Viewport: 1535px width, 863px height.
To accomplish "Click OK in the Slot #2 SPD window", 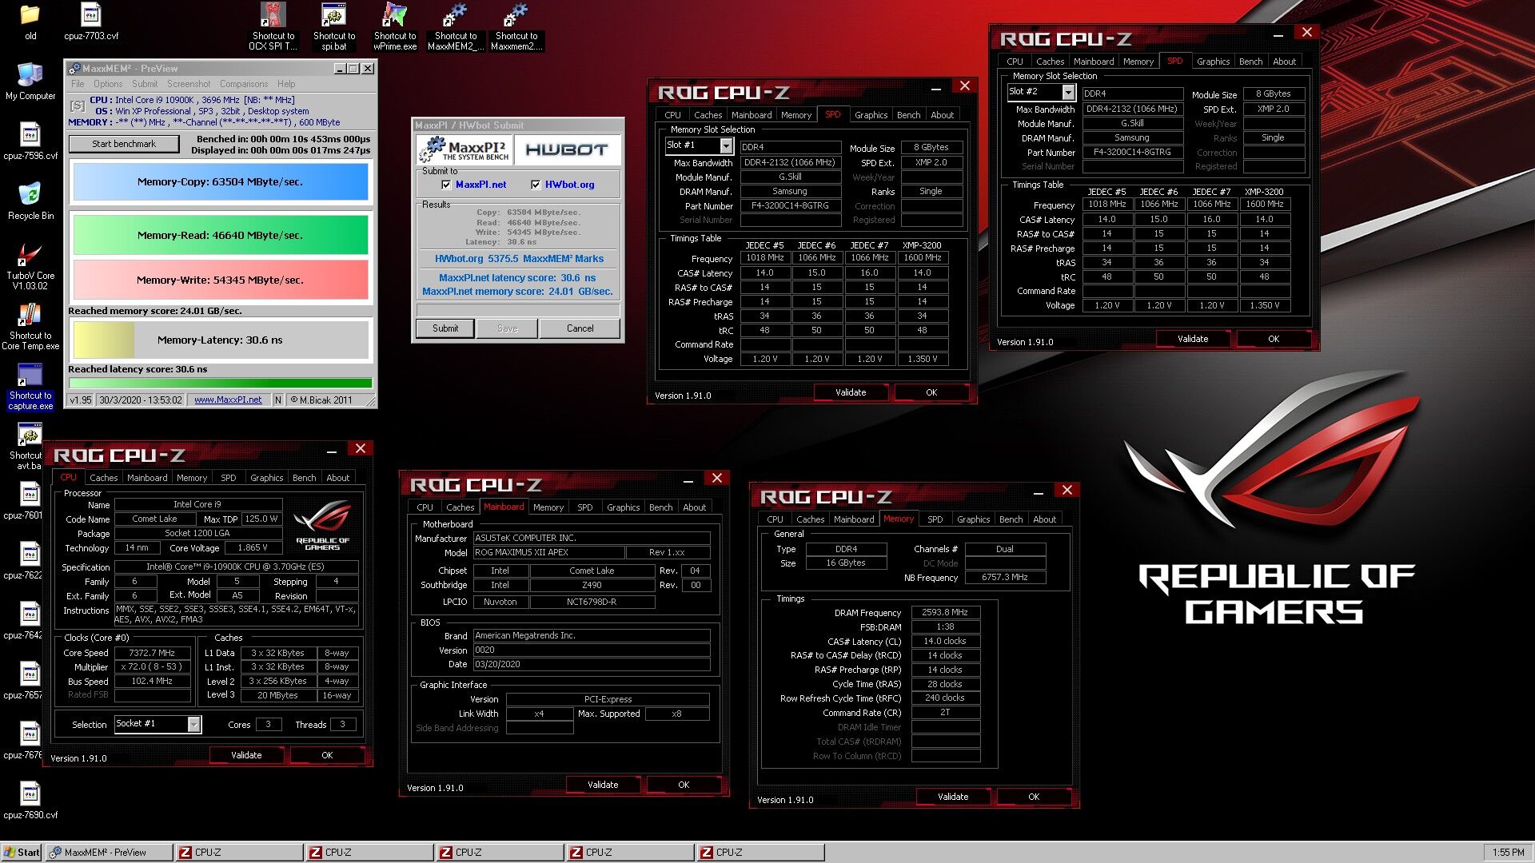I will coord(1274,339).
